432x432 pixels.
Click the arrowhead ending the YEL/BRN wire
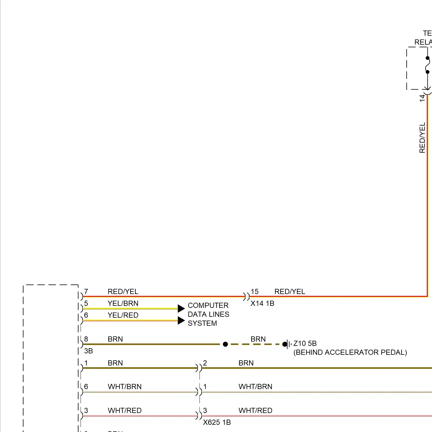coord(181,308)
